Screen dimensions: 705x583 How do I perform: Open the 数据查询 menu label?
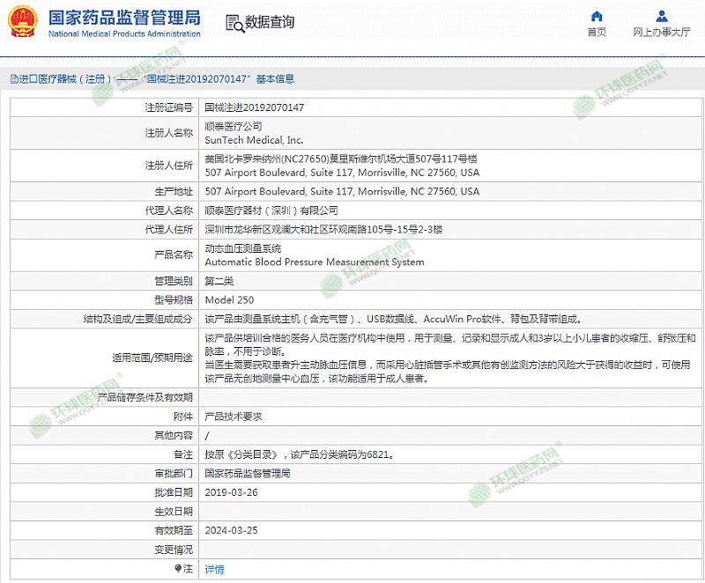pyautogui.click(x=270, y=23)
